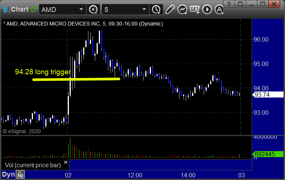Viewport: 285px width, 180px height.
Task: Click the Dyn label at bottom left
Action: point(8,174)
